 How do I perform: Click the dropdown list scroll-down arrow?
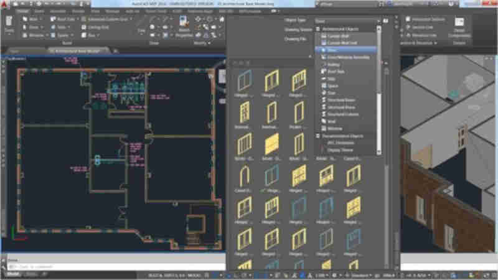[378, 152]
